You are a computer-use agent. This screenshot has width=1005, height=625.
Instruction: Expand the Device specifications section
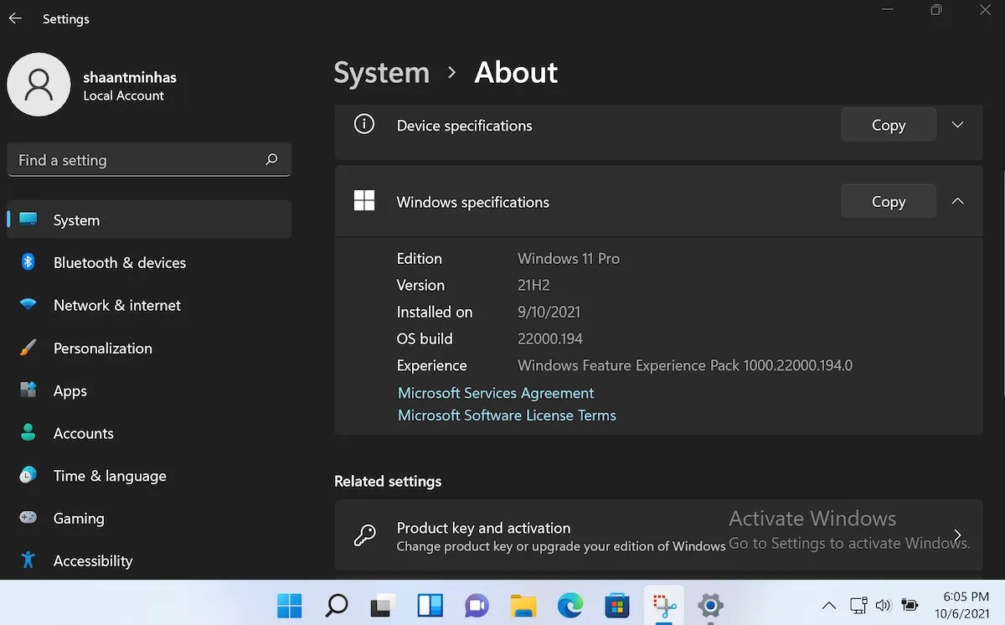pyautogui.click(x=957, y=124)
